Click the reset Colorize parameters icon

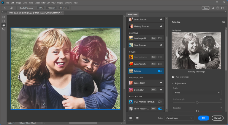click(x=224, y=22)
